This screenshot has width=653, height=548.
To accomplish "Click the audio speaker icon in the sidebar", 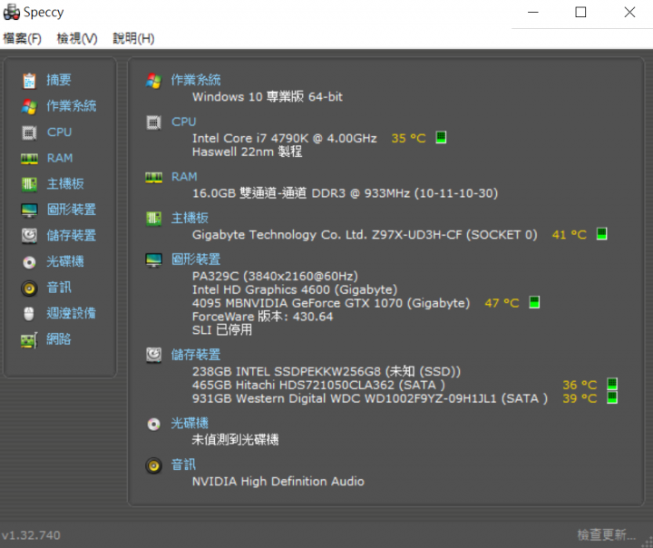I will (x=29, y=288).
